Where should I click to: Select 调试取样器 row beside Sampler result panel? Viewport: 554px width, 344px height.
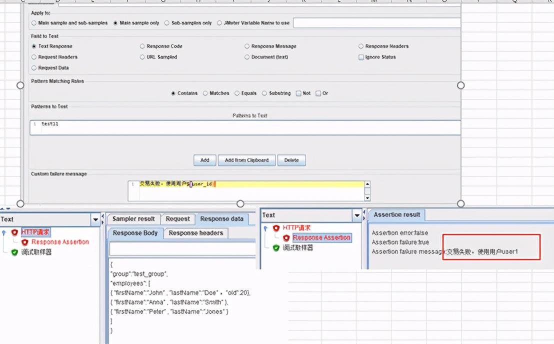pos(36,252)
